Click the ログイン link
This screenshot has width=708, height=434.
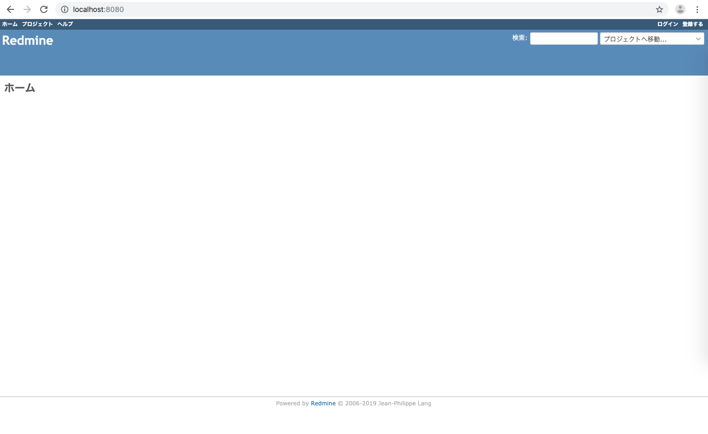(668, 24)
